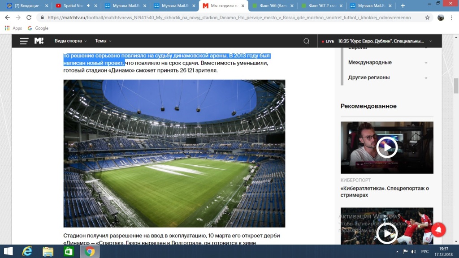Open the green Store icon in the taskbar
This screenshot has height=258, width=459.
coord(69,251)
